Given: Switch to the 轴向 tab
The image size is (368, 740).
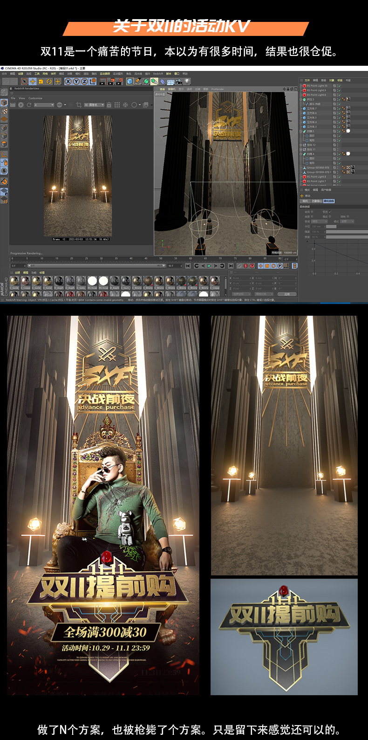Looking at the screenshot, I should (x=305, y=201).
